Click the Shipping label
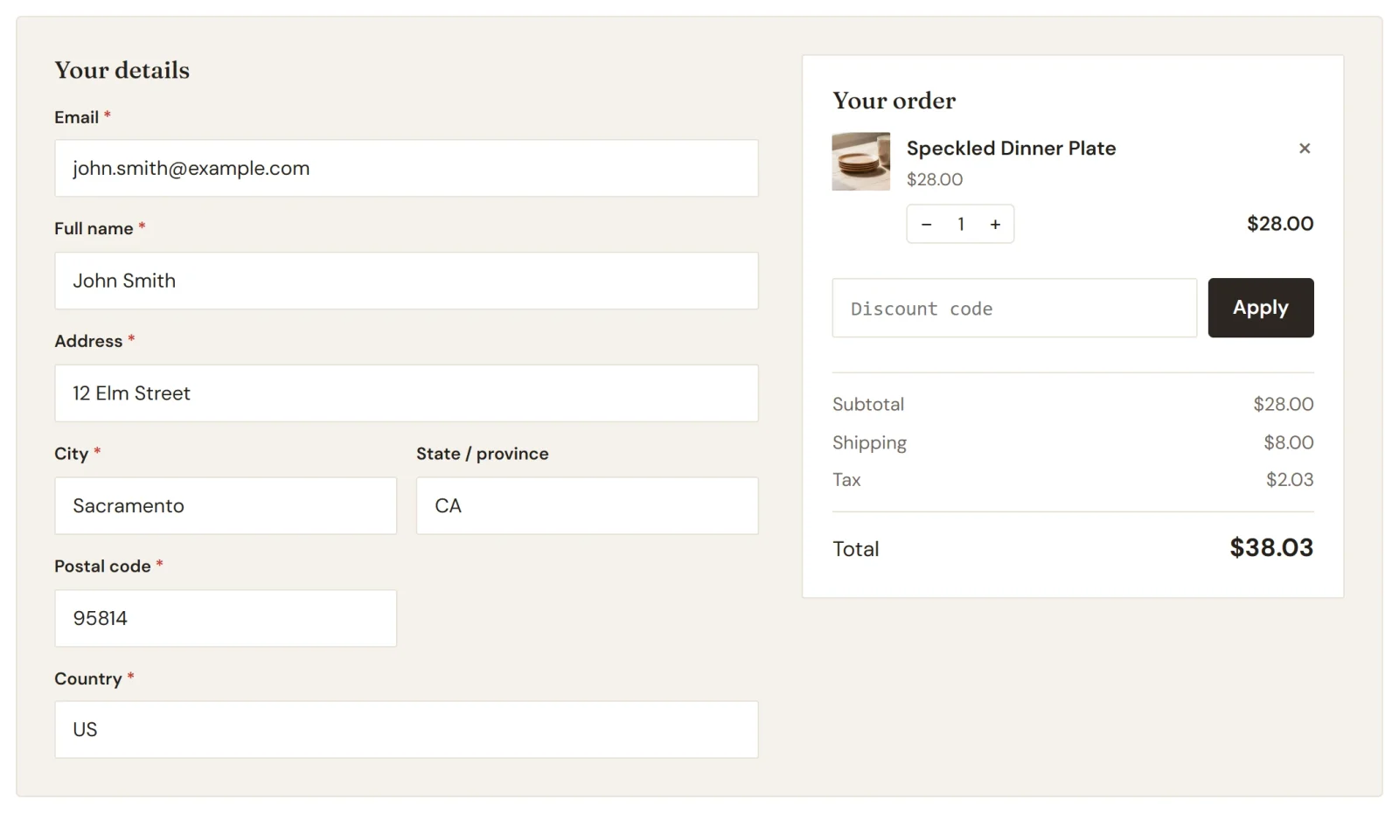 pyautogui.click(x=869, y=443)
